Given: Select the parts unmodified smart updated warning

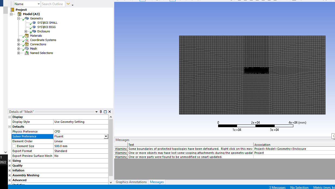Looking at the screenshot, I should click(x=191, y=157).
